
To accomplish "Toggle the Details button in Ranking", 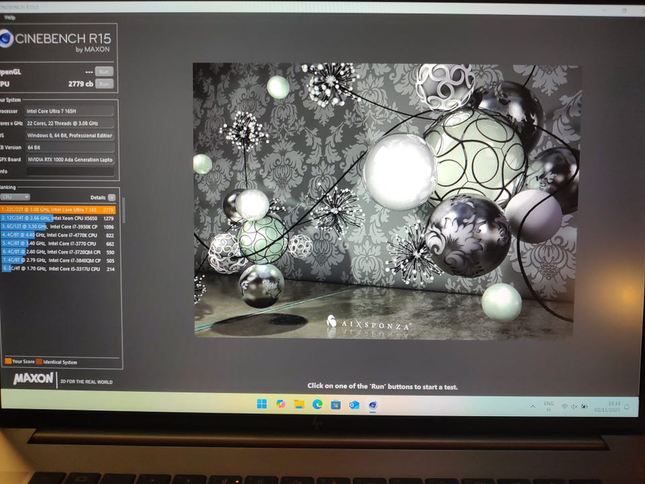I will (112, 198).
